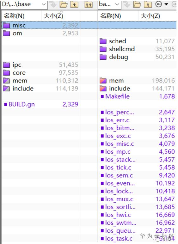Open right pane path dropdown ba...
This screenshot has width=178, height=244.
tap(117, 4)
